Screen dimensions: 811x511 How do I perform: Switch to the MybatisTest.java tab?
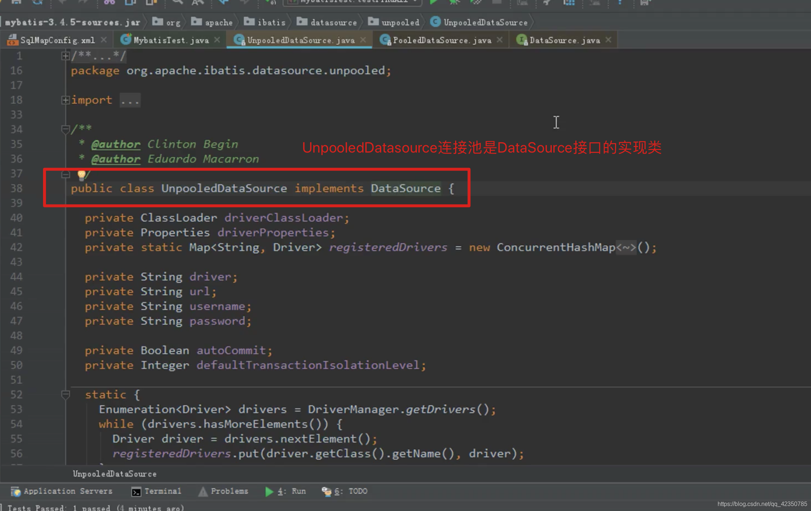(171, 40)
